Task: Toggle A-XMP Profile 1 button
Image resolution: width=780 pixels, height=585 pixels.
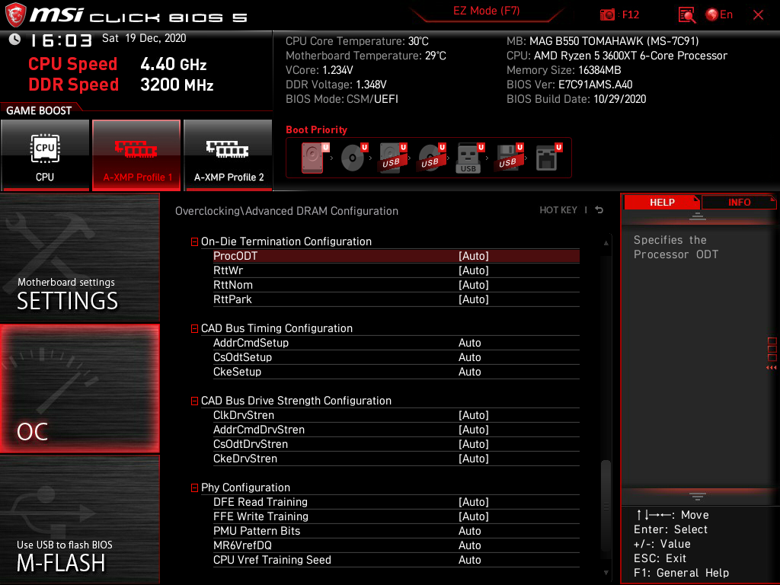Action: tap(136, 155)
